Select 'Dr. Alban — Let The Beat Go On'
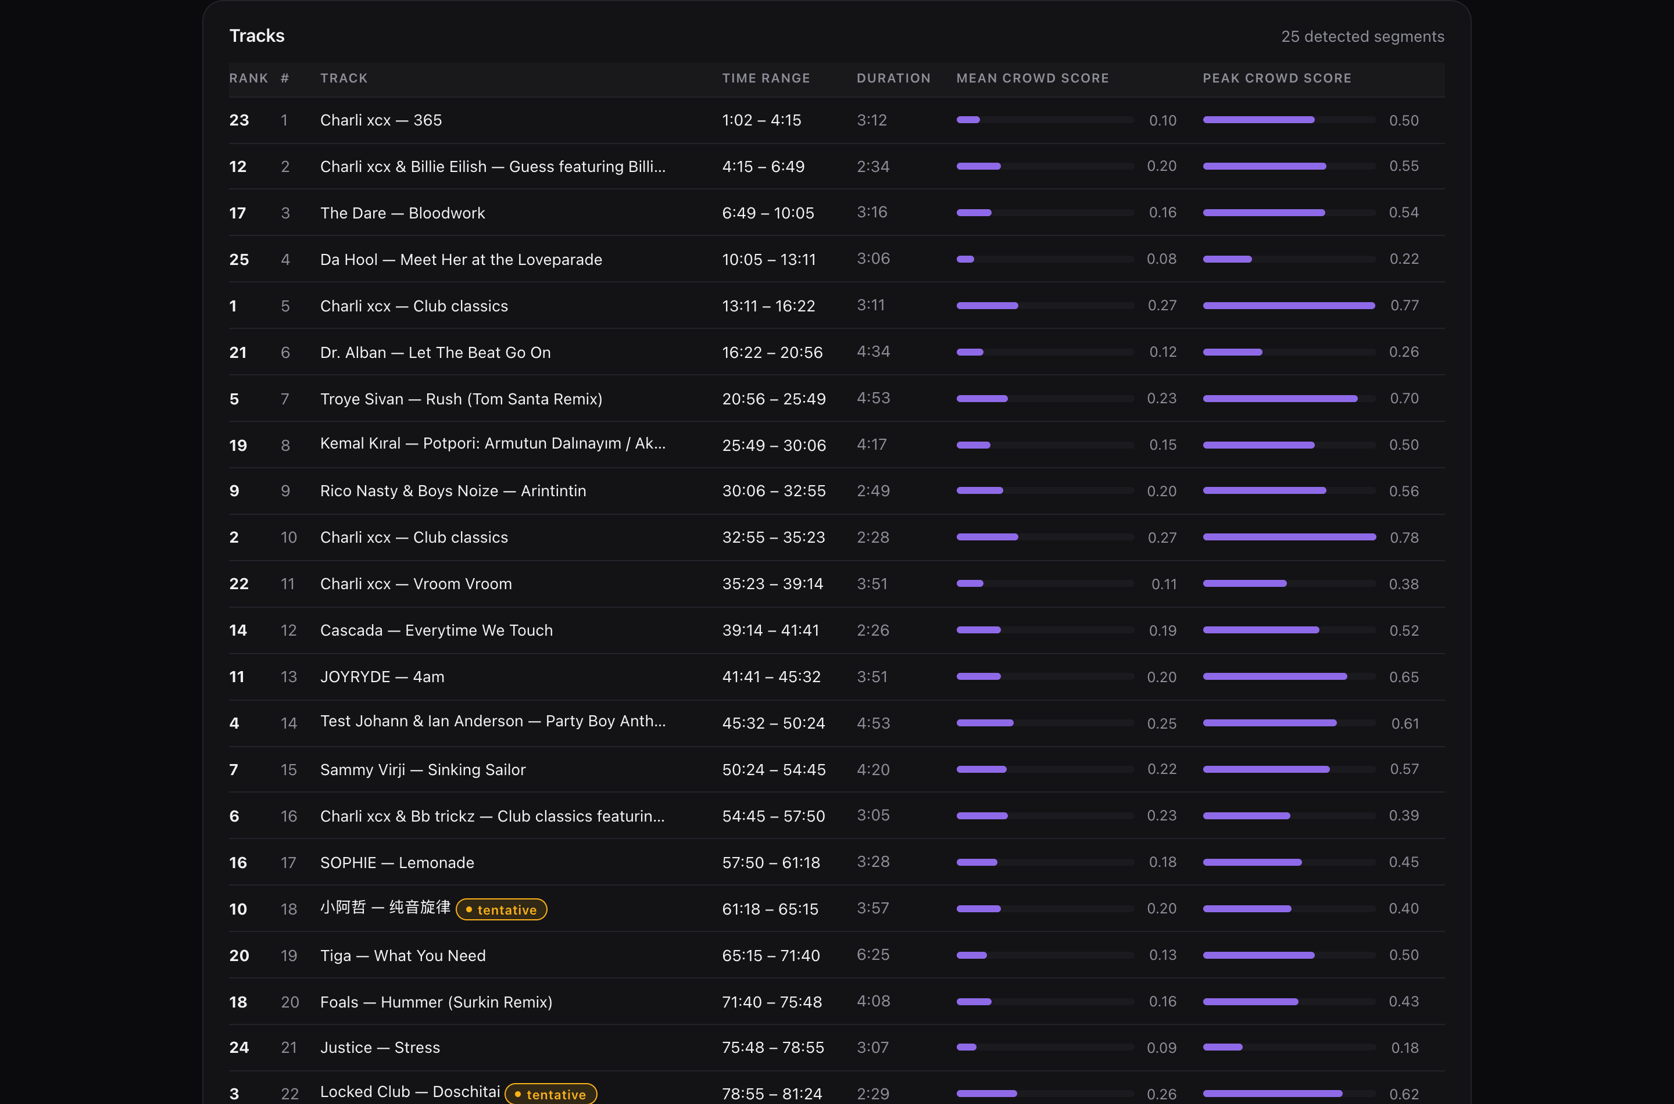 (435, 353)
